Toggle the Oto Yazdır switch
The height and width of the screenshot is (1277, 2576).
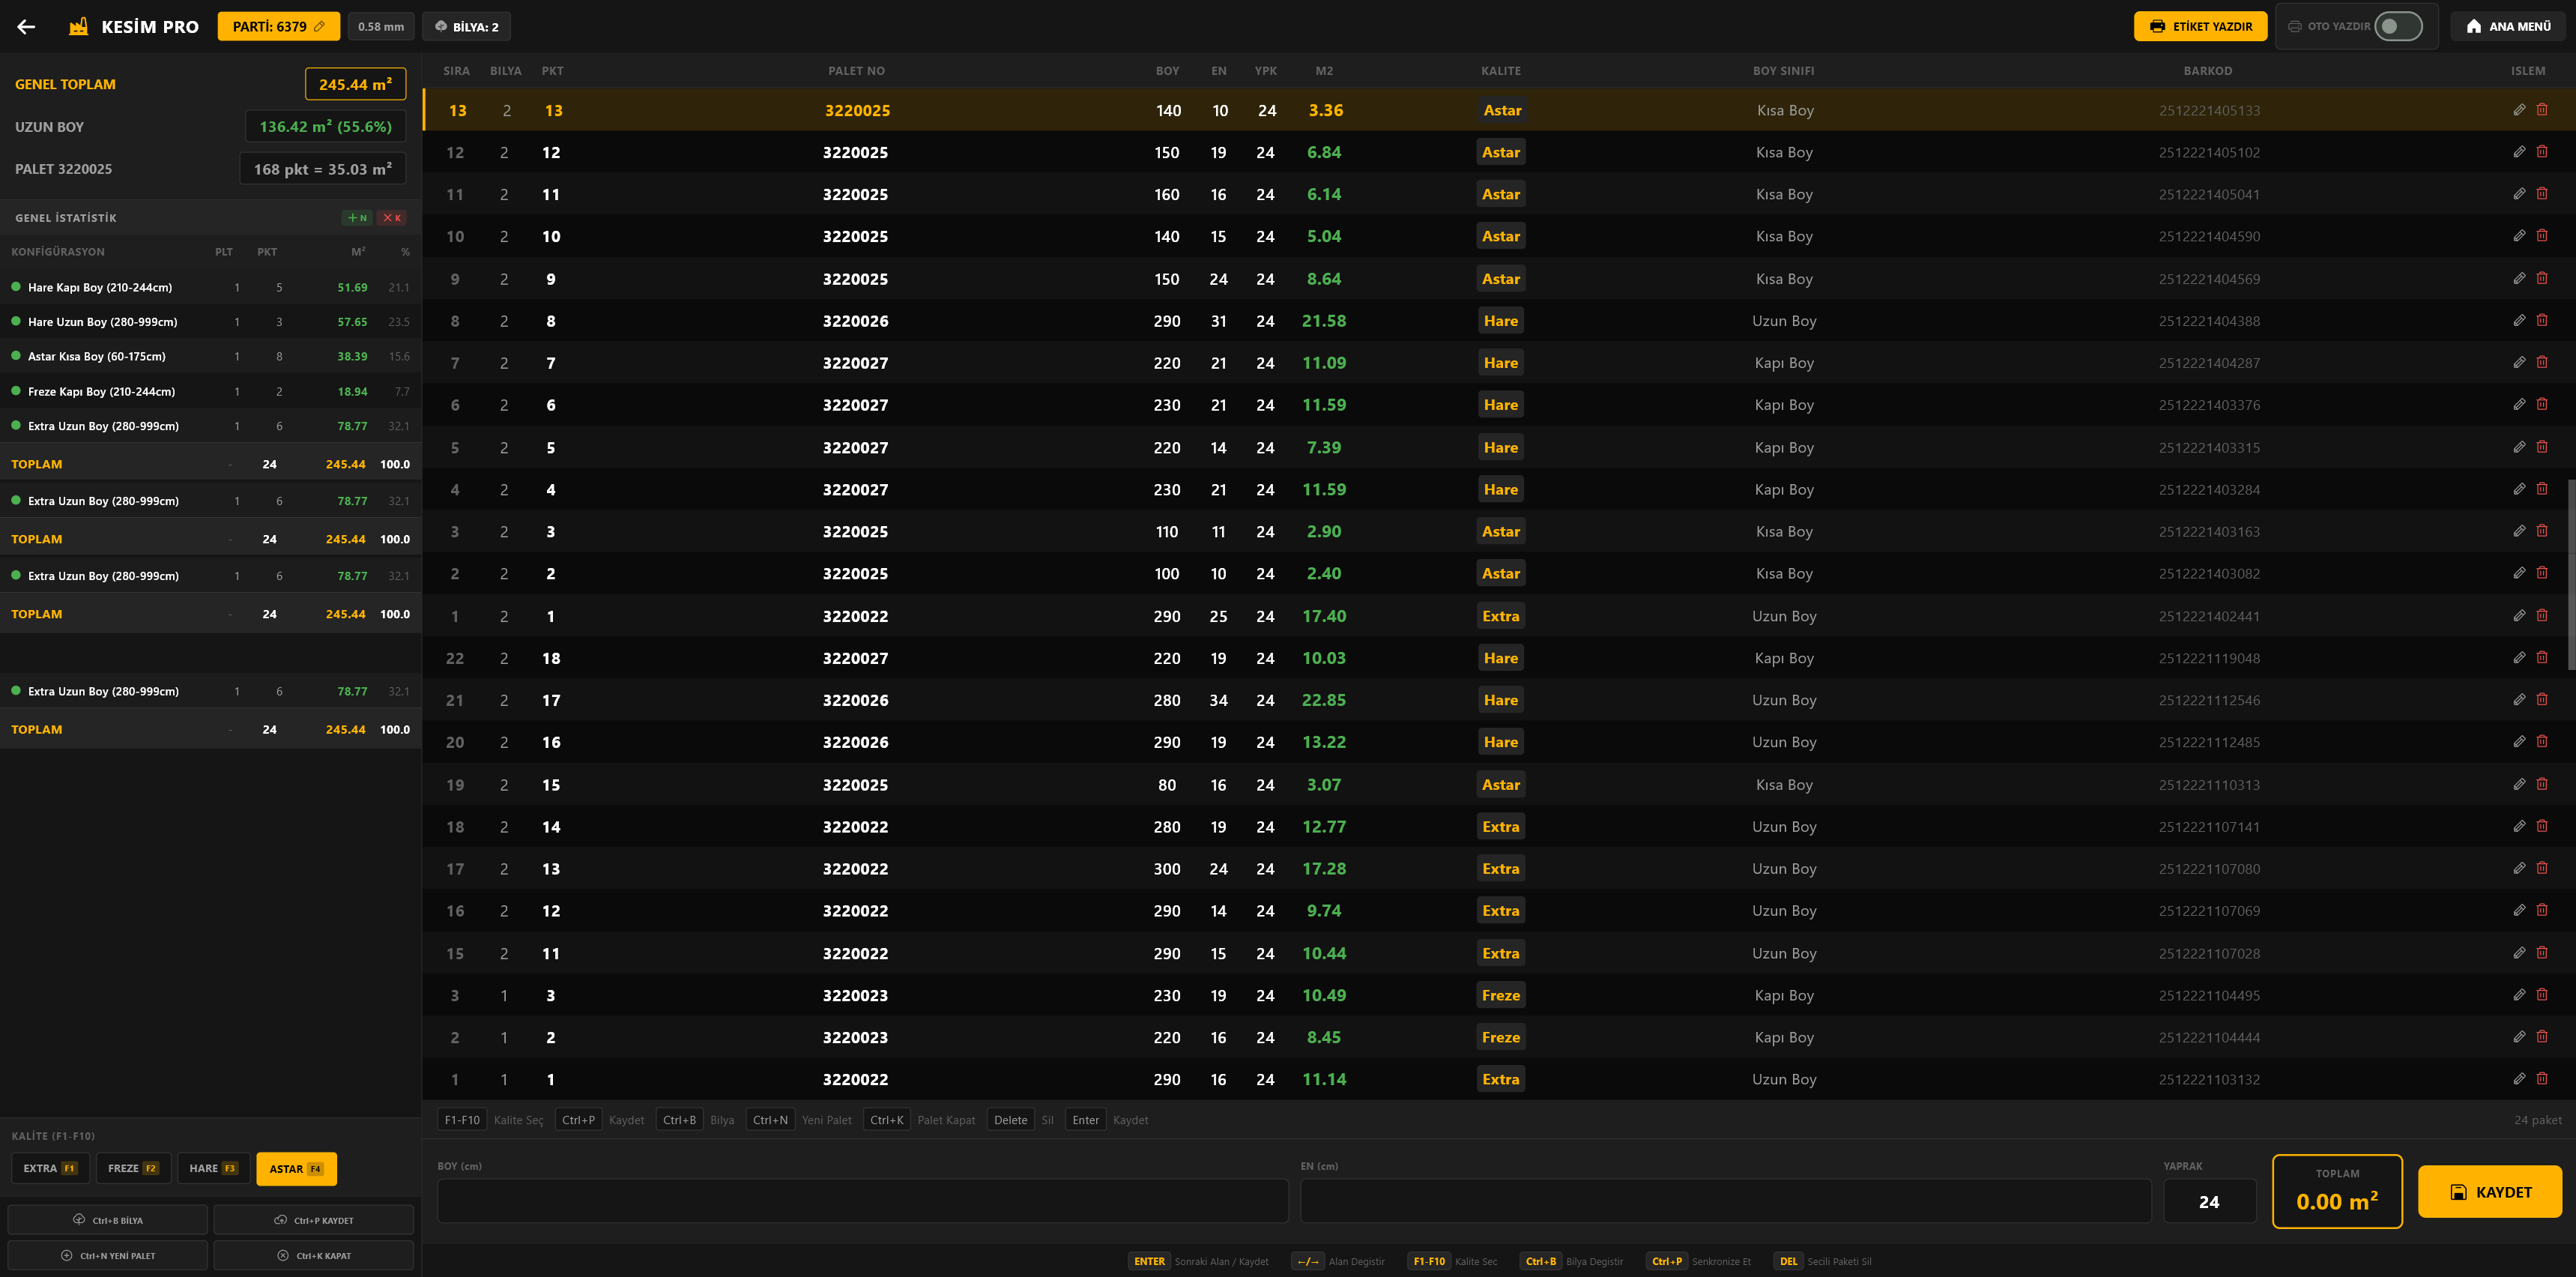coord(2399,27)
